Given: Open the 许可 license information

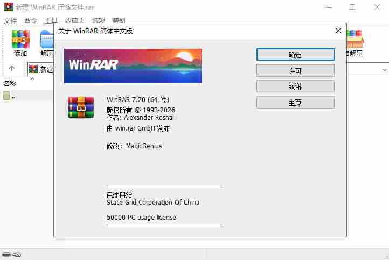Looking at the screenshot, I should 295,71.
